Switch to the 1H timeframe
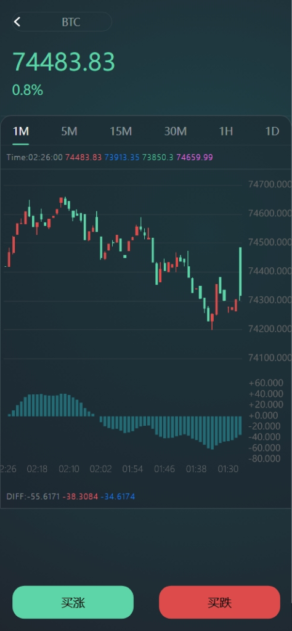This screenshot has width=292, height=631. pyautogui.click(x=226, y=131)
